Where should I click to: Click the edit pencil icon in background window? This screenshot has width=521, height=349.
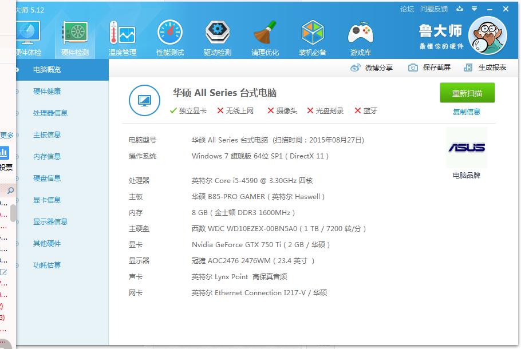coord(3,272)
